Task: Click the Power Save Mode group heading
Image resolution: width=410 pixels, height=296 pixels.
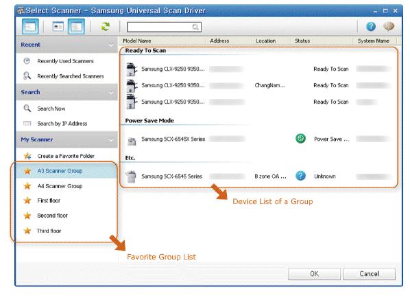Action: coord(149,121)
